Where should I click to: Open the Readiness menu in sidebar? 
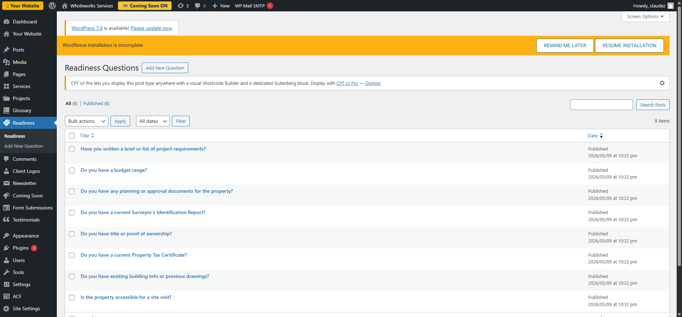point(28,123)
